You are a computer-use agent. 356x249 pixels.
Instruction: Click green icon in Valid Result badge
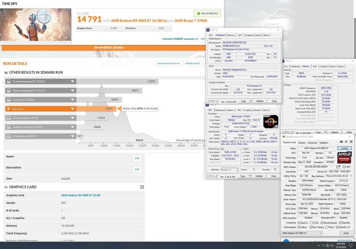click(x=198, y=14)
